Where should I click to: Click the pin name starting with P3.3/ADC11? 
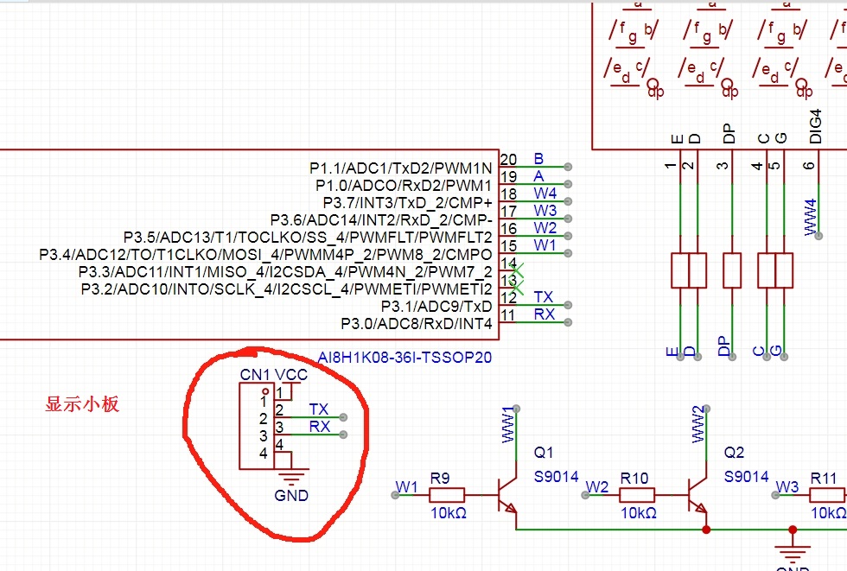pos(285,272)
